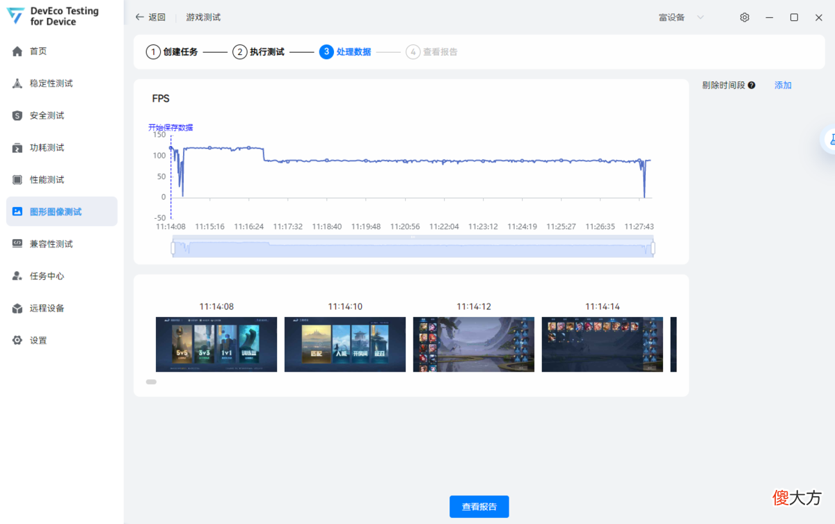The image size is (835, 524).
Task: Select step 4 查看报告
Action: (432, 52)
